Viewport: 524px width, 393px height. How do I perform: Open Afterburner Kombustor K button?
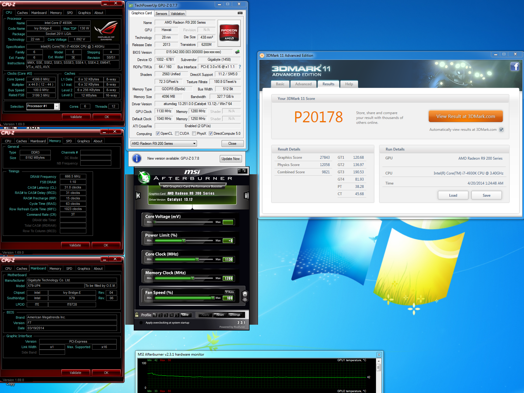138,196
